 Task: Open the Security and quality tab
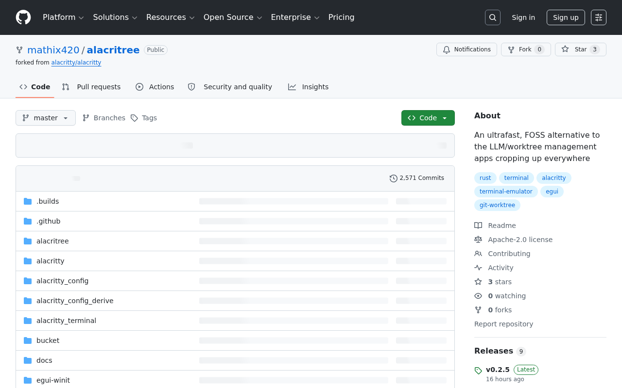pyautogui.click(x=230, y=87)
